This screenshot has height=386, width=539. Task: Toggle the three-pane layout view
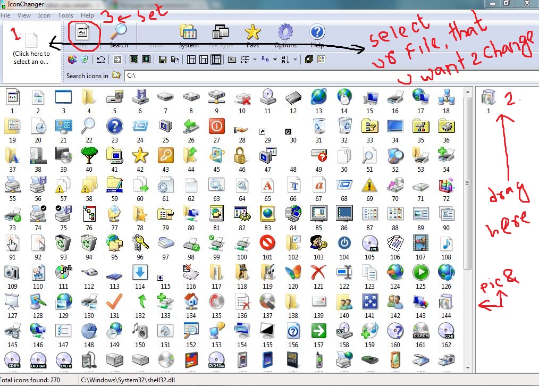[215, 59]
